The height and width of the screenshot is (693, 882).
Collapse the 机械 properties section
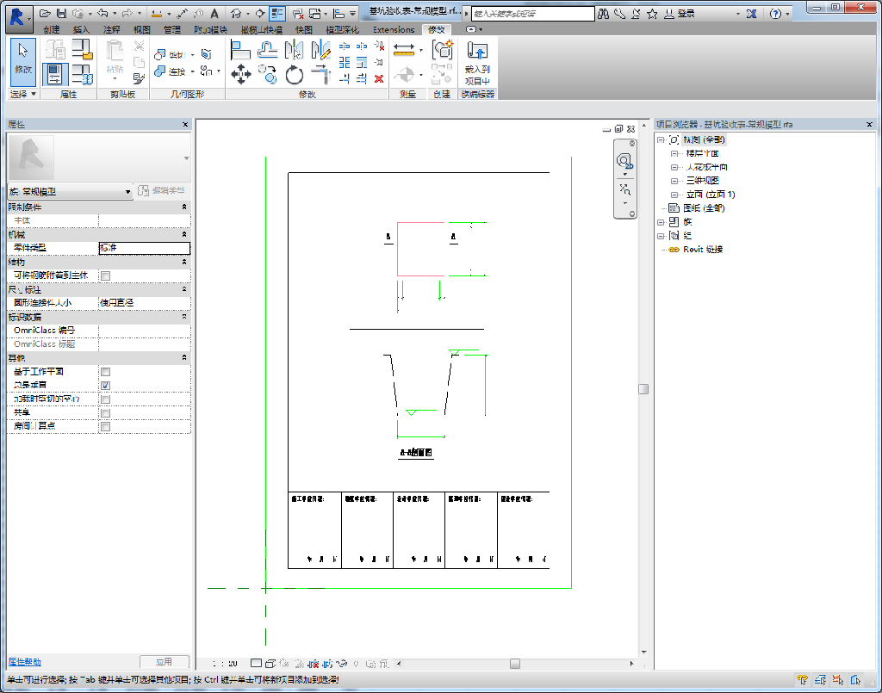[184, 234]
